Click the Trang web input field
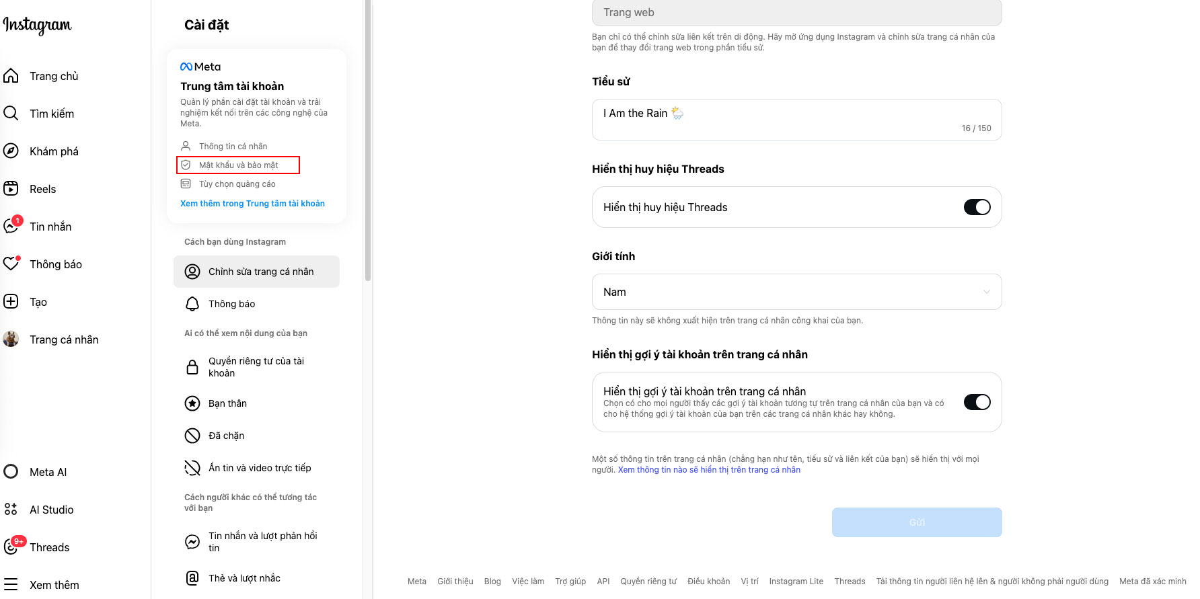1200x599 pixels. (796, 12)
